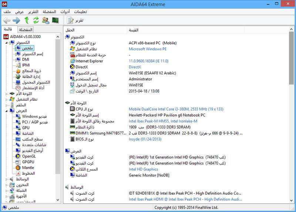Viewport: 296px width, 212px height.
Task: Open the Intel HD Graphics link
Action: click(143, 169)
